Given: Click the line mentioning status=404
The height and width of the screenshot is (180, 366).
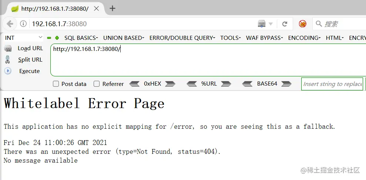Looking at the screenshot, I should pyautogui.click(x=112, y=152).
